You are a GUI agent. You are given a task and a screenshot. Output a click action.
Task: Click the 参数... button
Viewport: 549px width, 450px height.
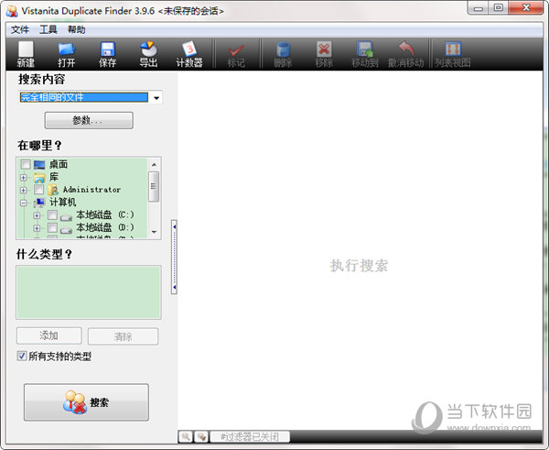pyautogui.click(x=89, y=120)
